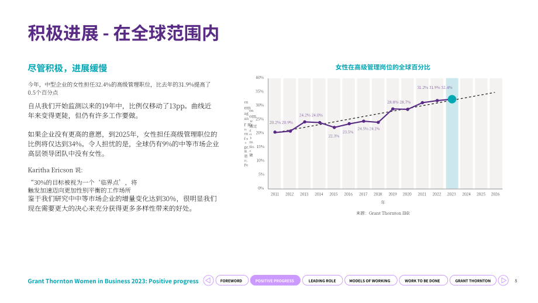
Task: Click y-axis label 35%
Action: pyautogui.click(x=260, y=91)
